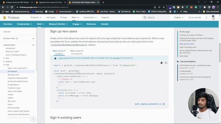The width and height of the screenshot is (221, 124).
Task: Expand the Release & Monitor menu
Action: point(58,24)
